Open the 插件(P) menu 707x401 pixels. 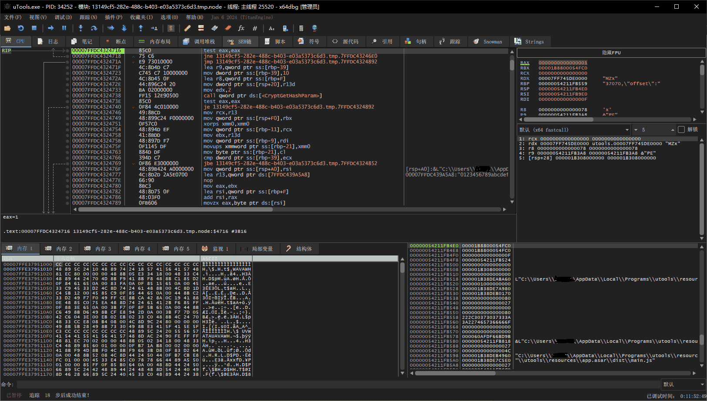[x=114, y=17]
